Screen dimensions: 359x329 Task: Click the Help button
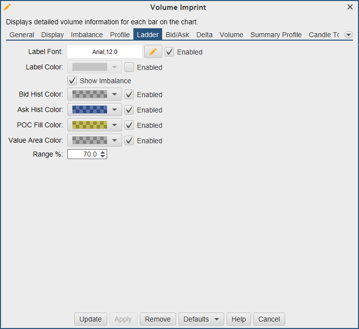pos(239,319)
